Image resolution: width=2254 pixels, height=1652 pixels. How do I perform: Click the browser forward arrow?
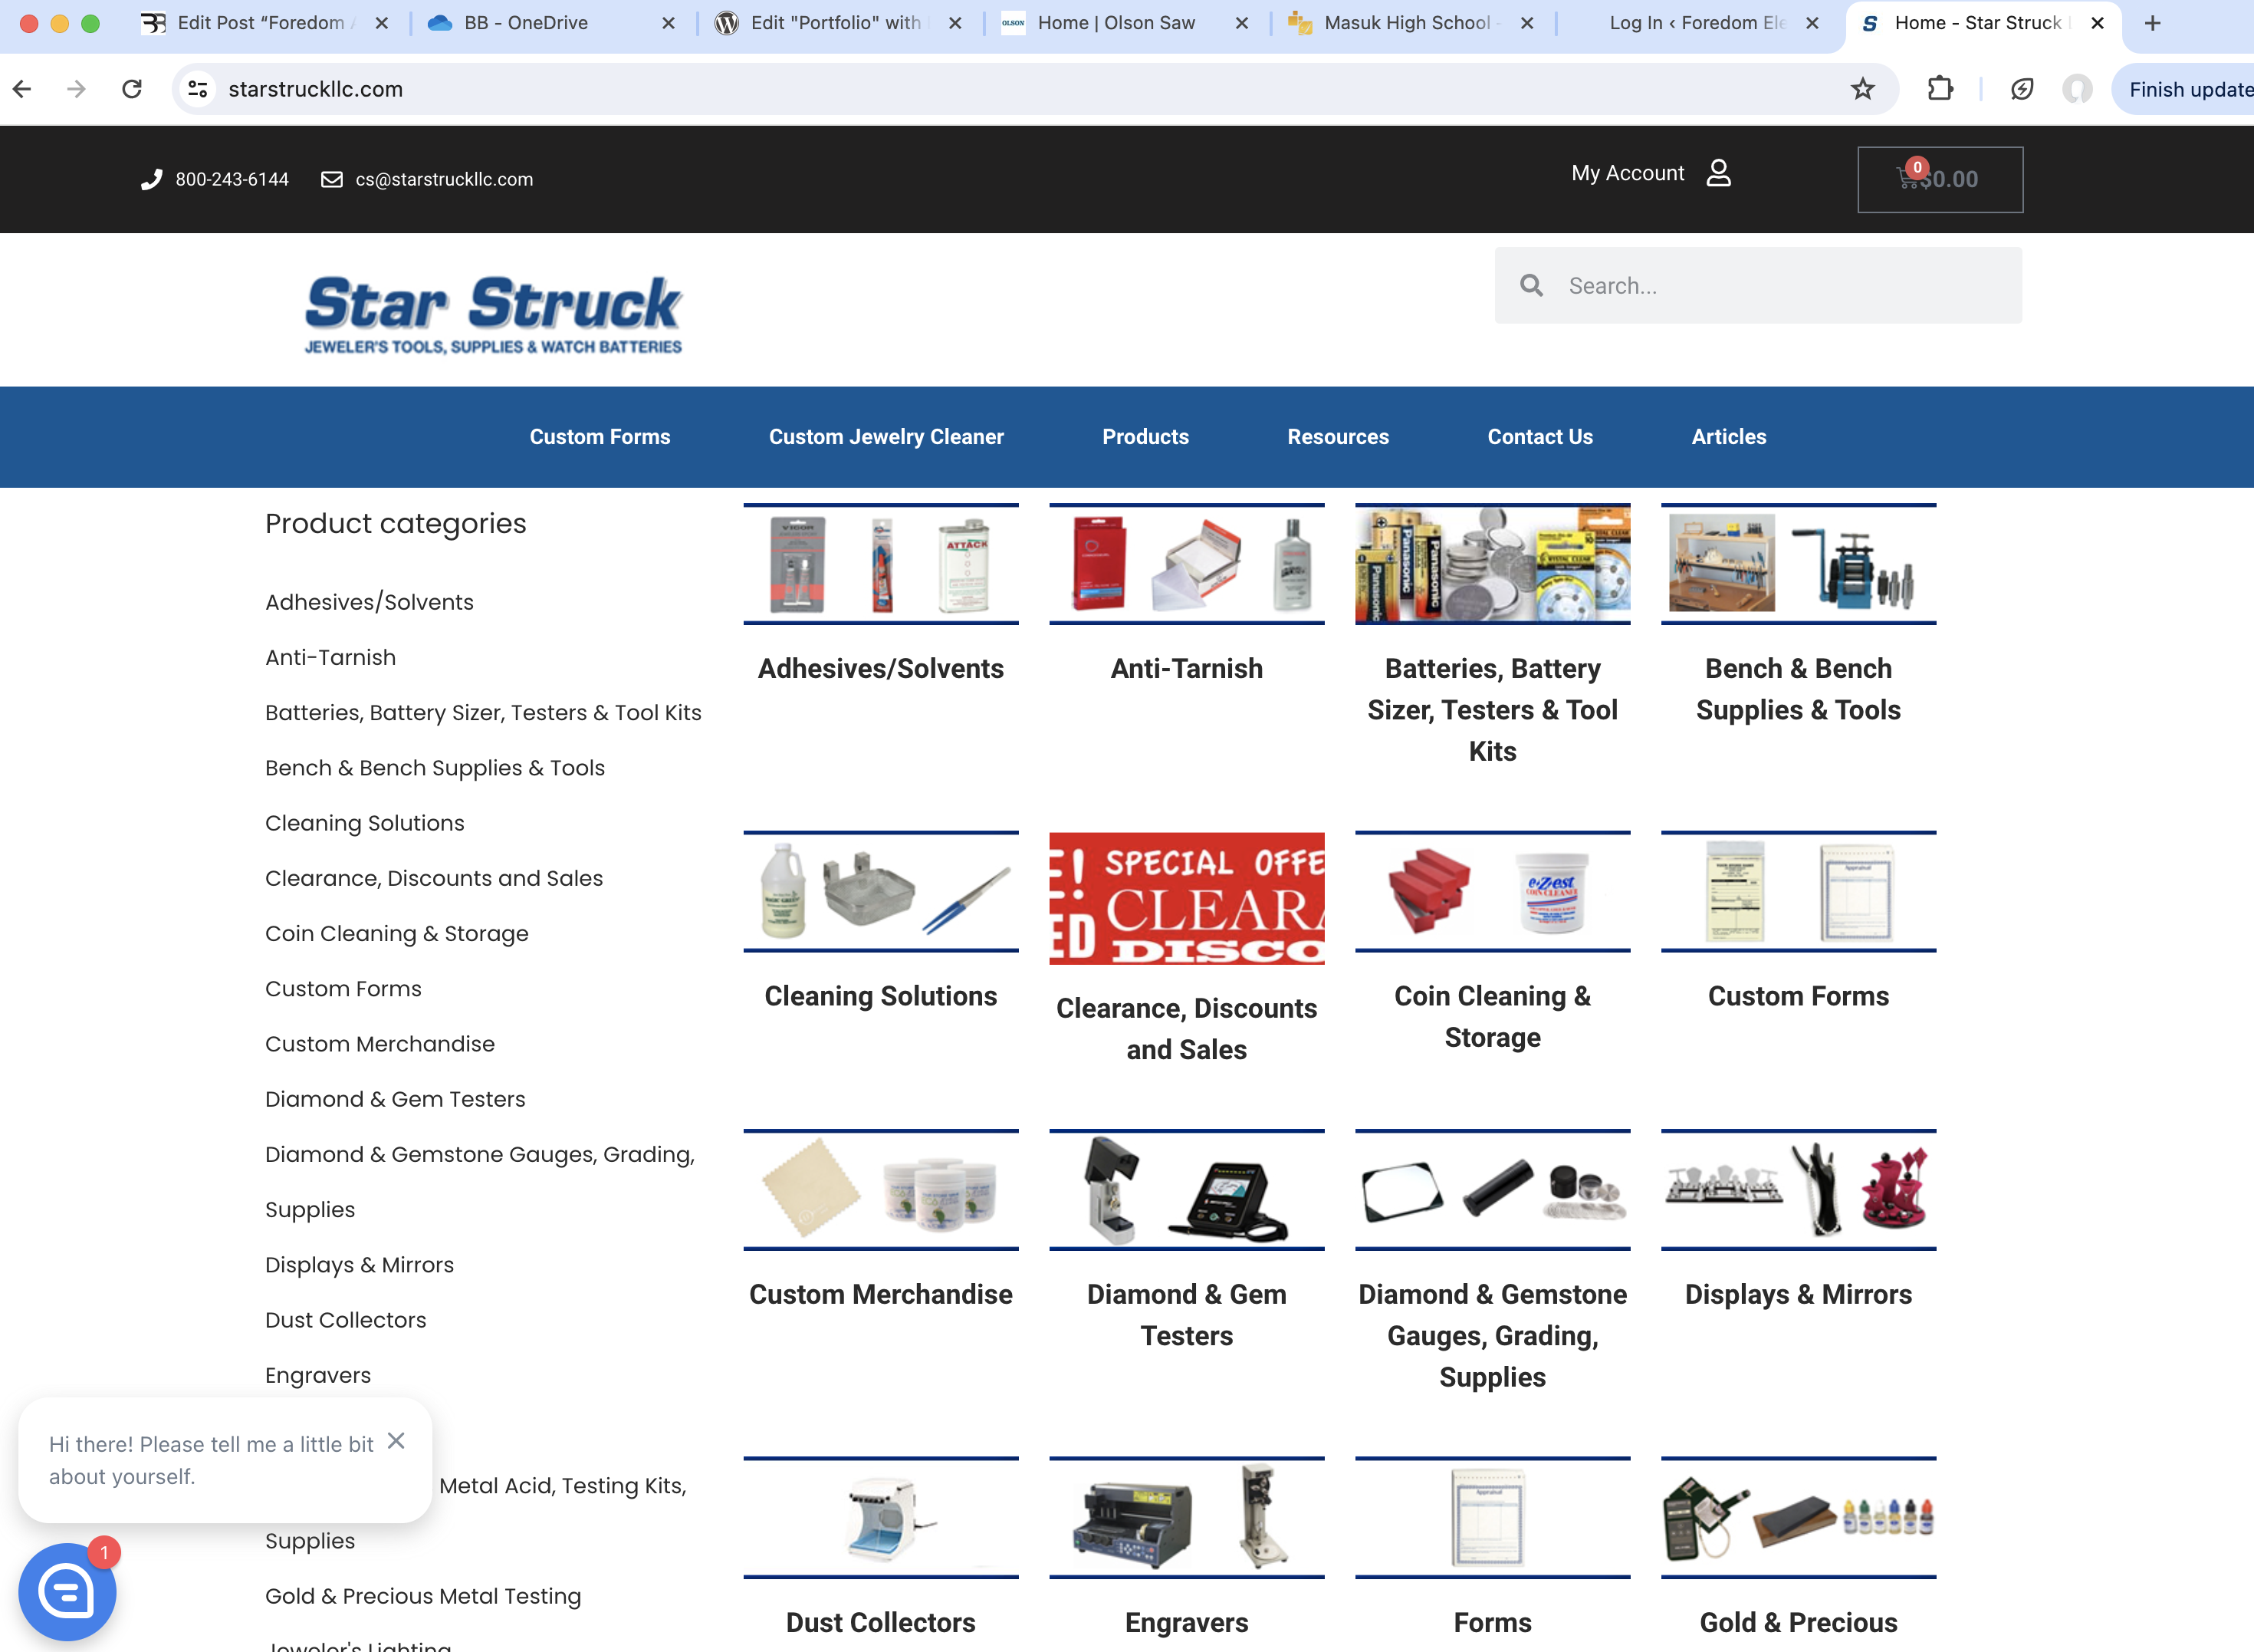[x=76, y=89]
